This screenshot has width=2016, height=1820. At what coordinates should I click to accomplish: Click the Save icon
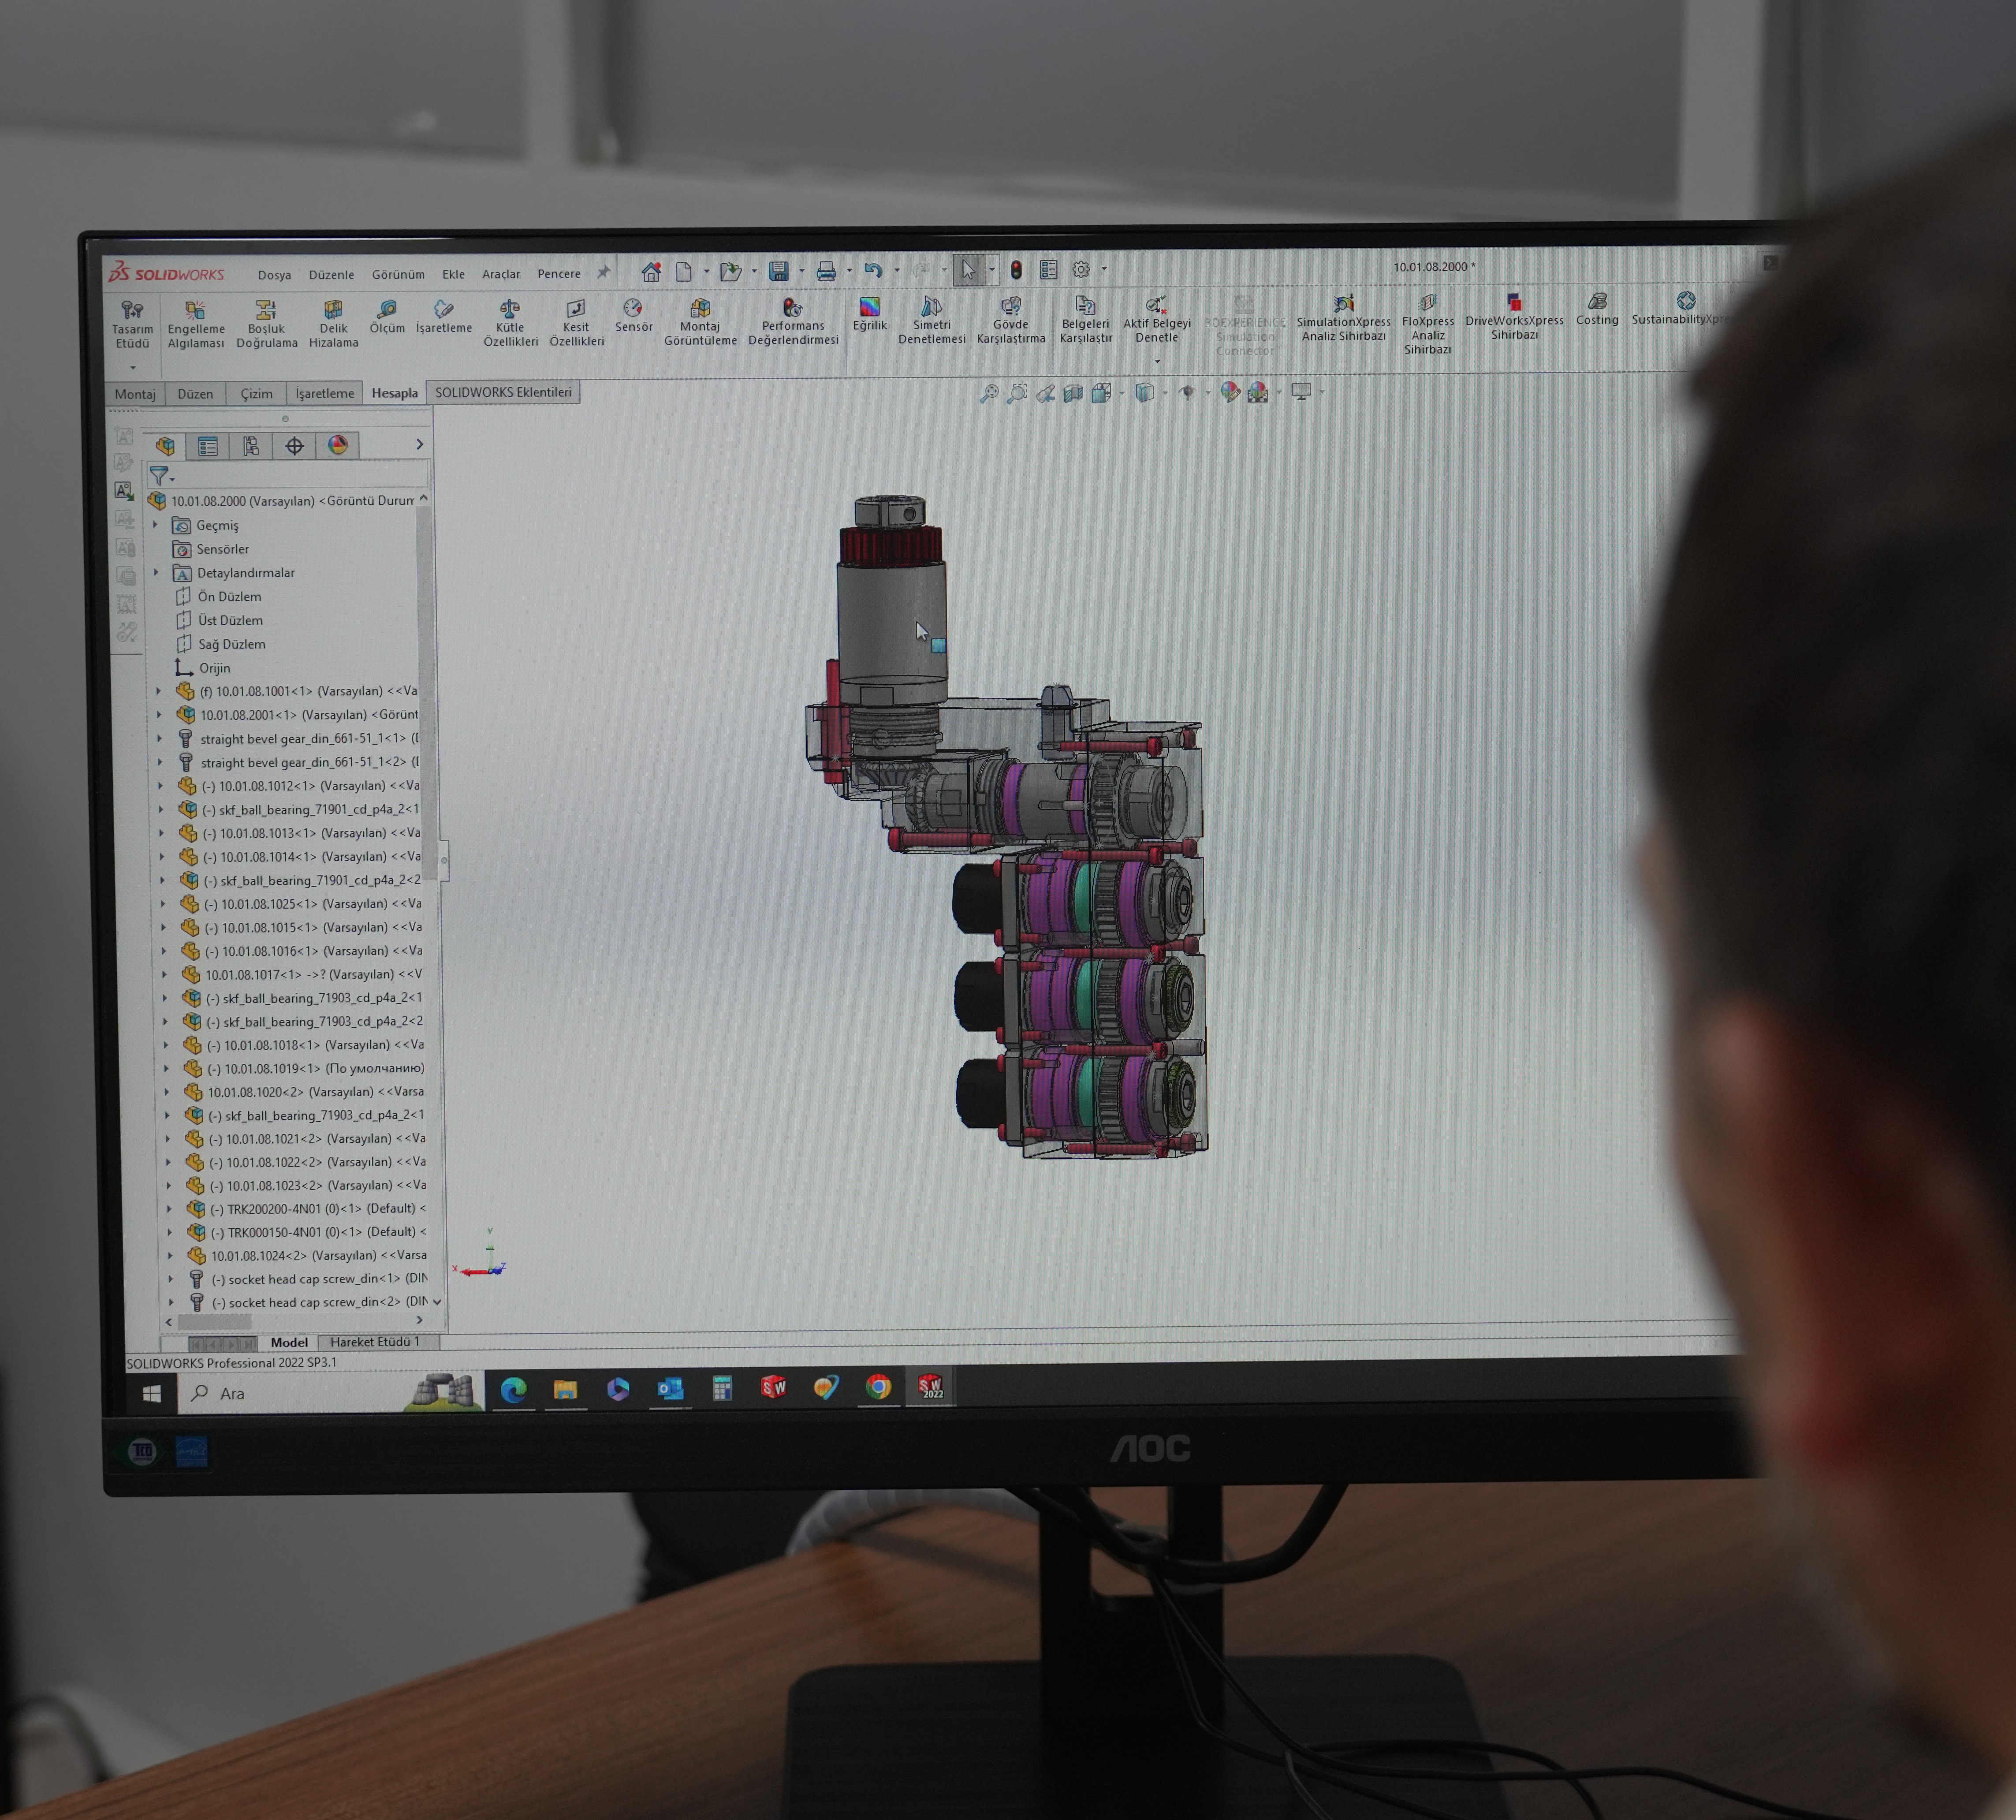(778, 271)
